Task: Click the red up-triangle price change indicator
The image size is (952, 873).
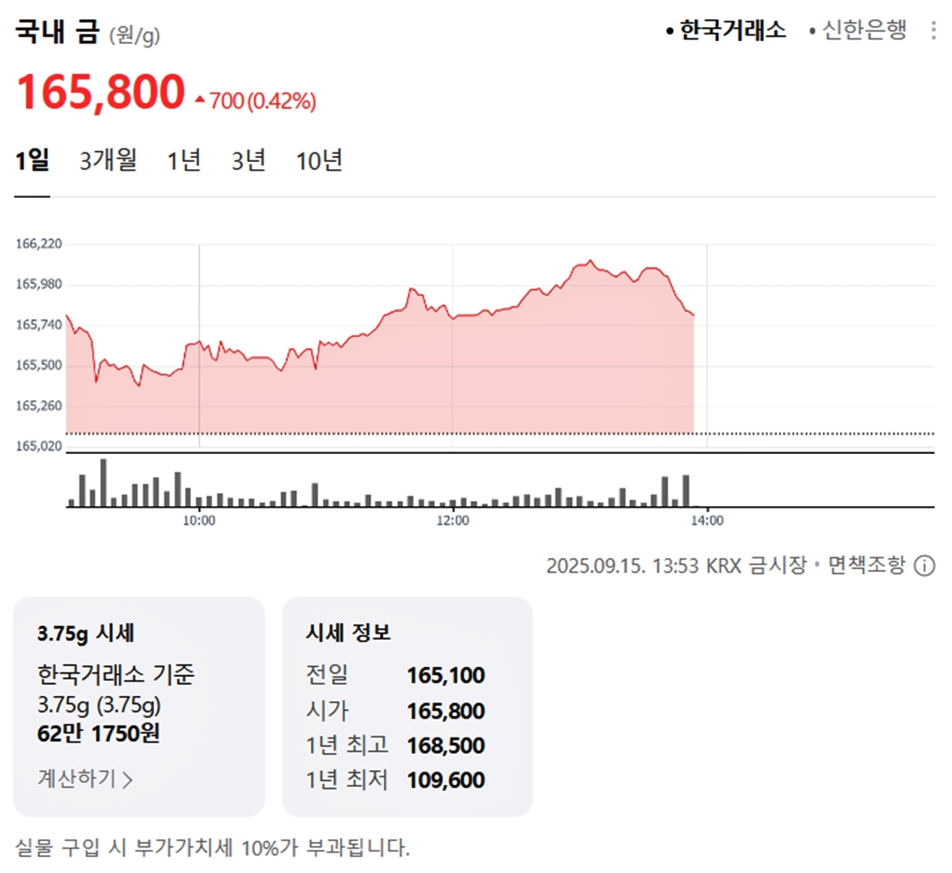Action: pyautogui.click(x=200, y=101)
